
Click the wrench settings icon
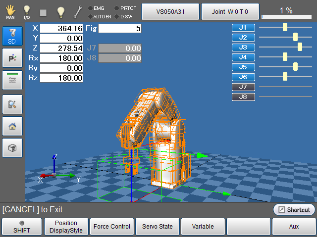coord(78,11)
